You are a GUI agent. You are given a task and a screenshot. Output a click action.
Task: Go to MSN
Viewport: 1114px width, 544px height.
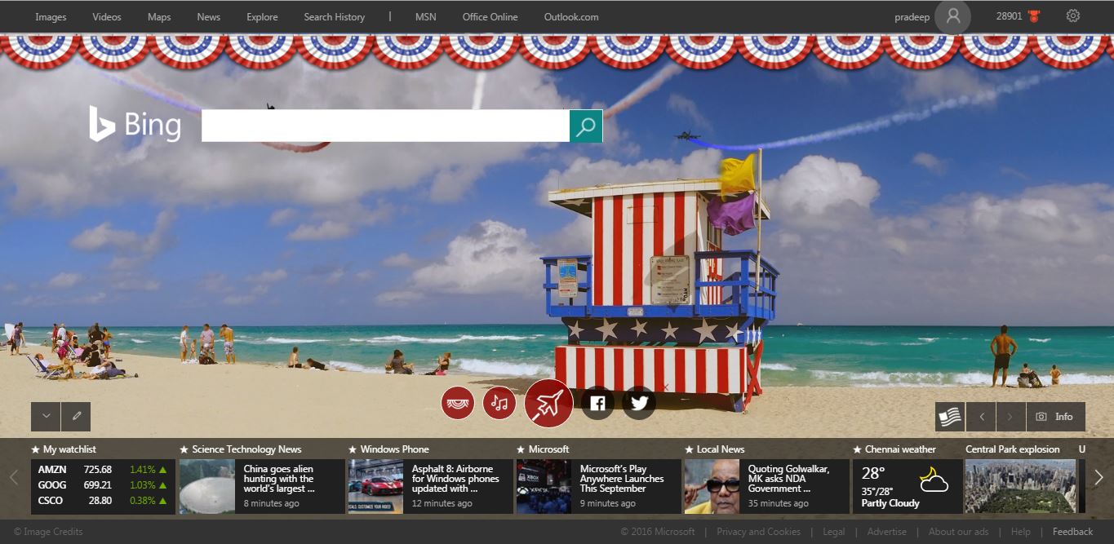click(x=426, y=16)
